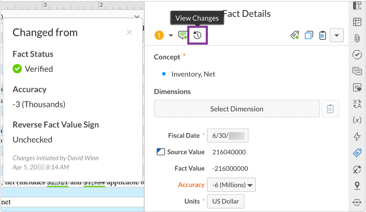Click the US Dollar units button

[x=225, y=201]
